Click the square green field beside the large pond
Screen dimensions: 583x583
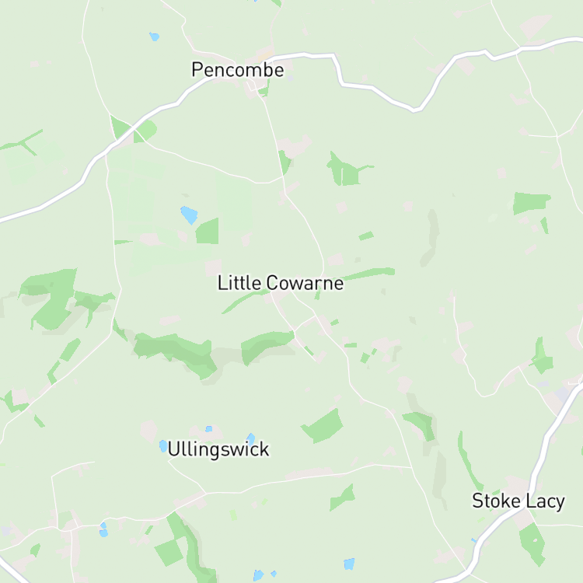pos(207,232)
